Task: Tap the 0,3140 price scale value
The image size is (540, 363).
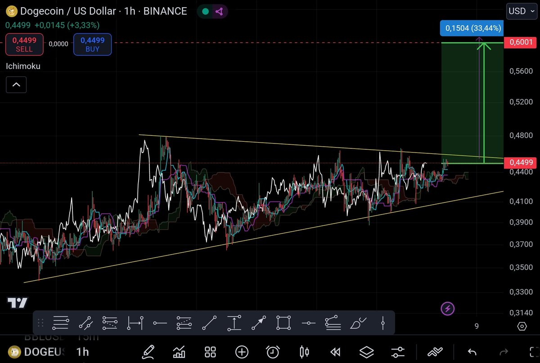Action: 522,313
